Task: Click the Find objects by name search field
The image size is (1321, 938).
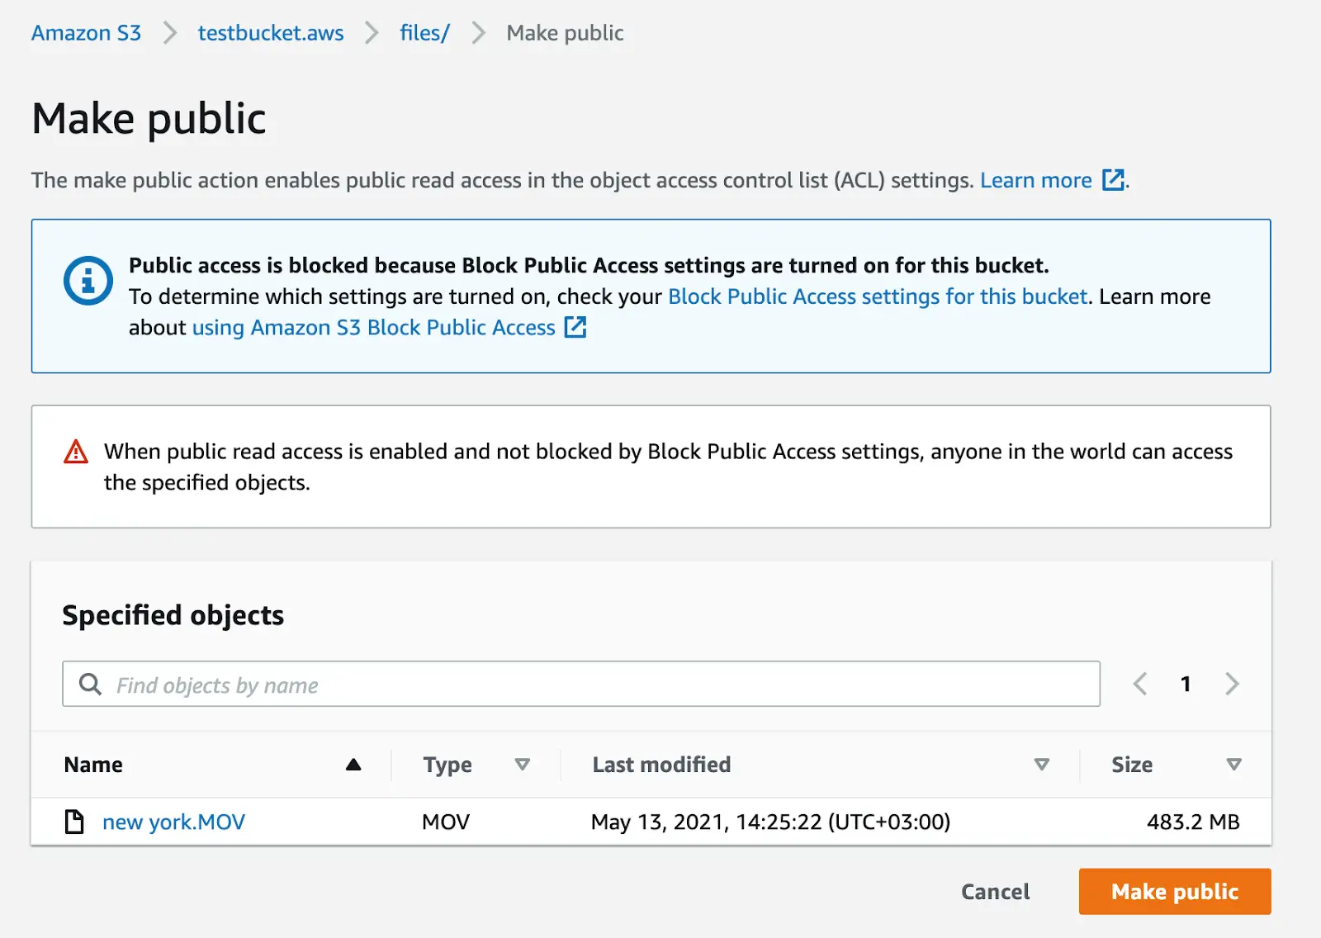Action: pyautogui.click(x=578, y=685)
